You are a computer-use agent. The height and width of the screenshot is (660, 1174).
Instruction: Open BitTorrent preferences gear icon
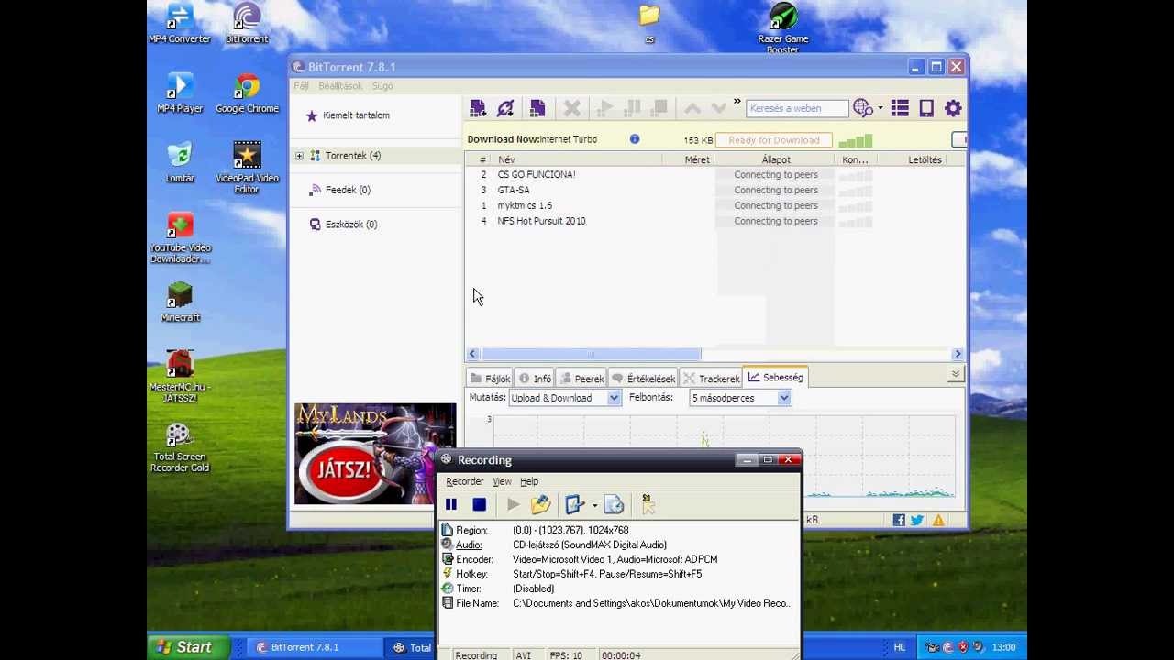pyautogui.click(x=953, y=108)
